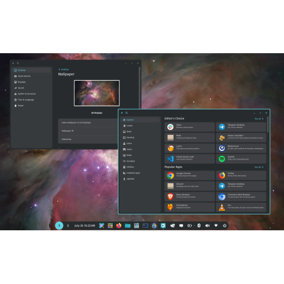Open the Google Chrome app icon

pos(170,176)
